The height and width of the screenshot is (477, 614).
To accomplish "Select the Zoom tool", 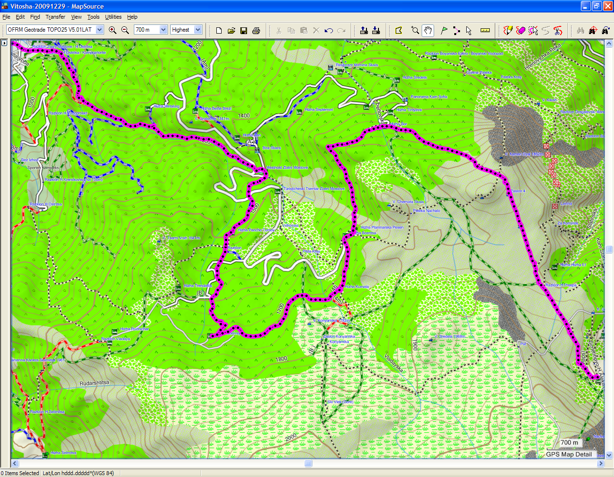I will [415, 30].
